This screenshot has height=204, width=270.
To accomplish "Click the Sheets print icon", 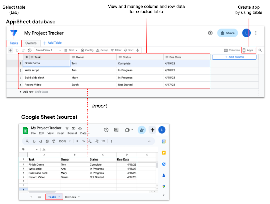I will tap(47, 141).
